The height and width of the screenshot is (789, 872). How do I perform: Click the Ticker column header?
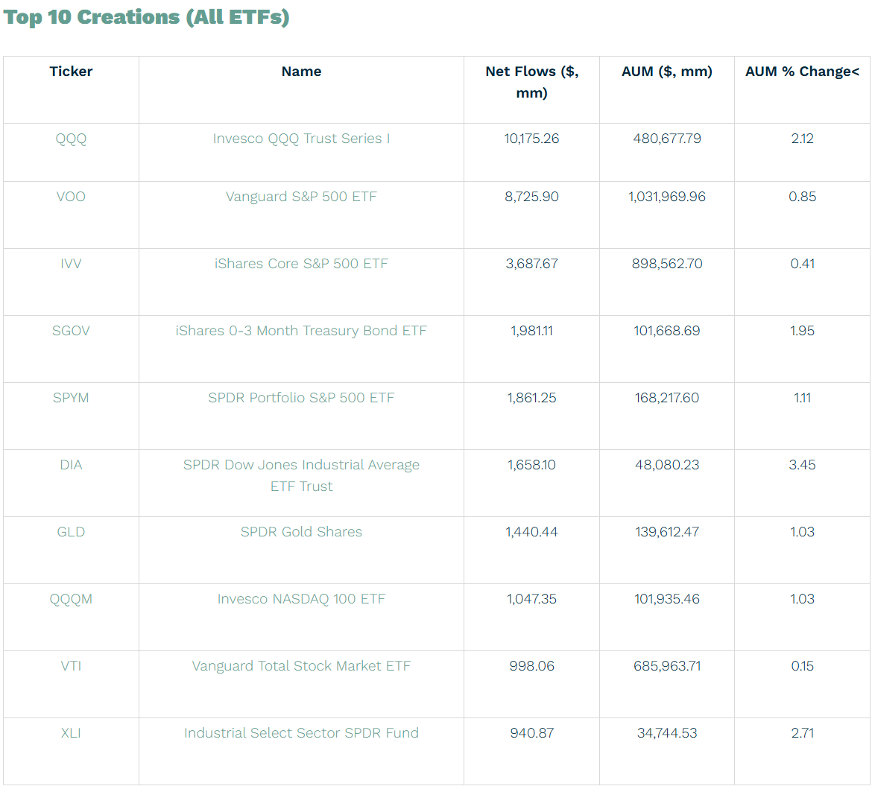click(x=71, y=72)
